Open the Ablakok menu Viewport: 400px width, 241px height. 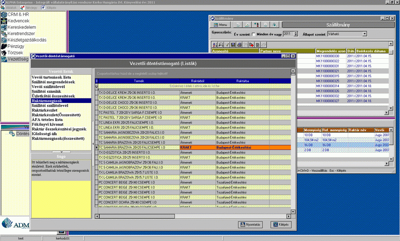point(9,8)
